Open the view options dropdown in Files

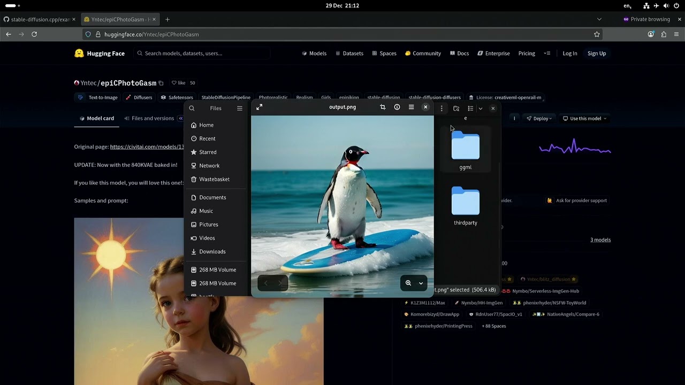pyautogui.click(x=481, y=109)
